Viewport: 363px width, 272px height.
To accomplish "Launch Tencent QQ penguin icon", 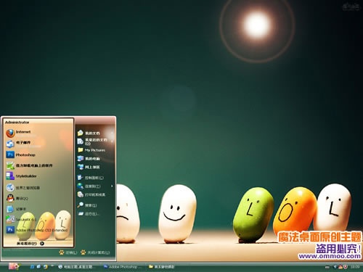I will point(17,198).
